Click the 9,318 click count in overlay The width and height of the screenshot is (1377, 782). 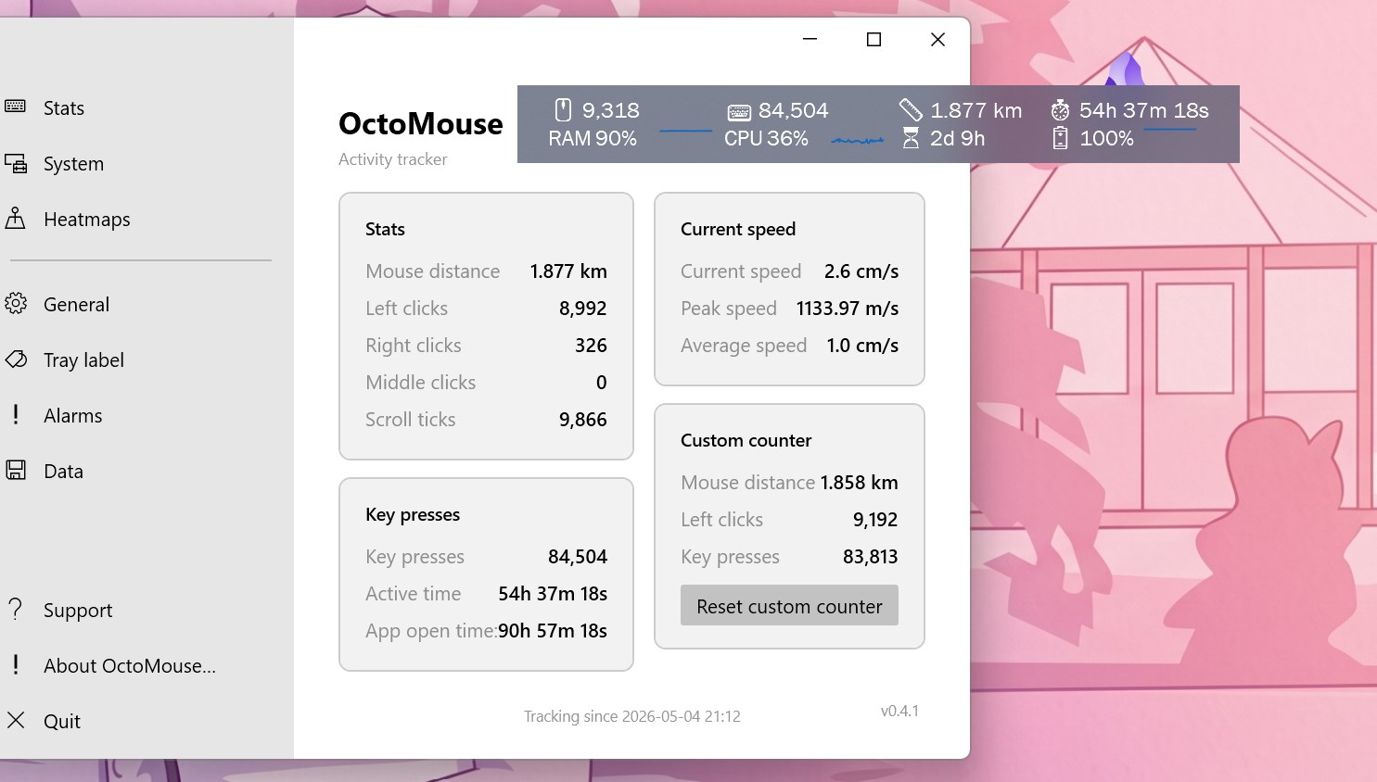611,110
